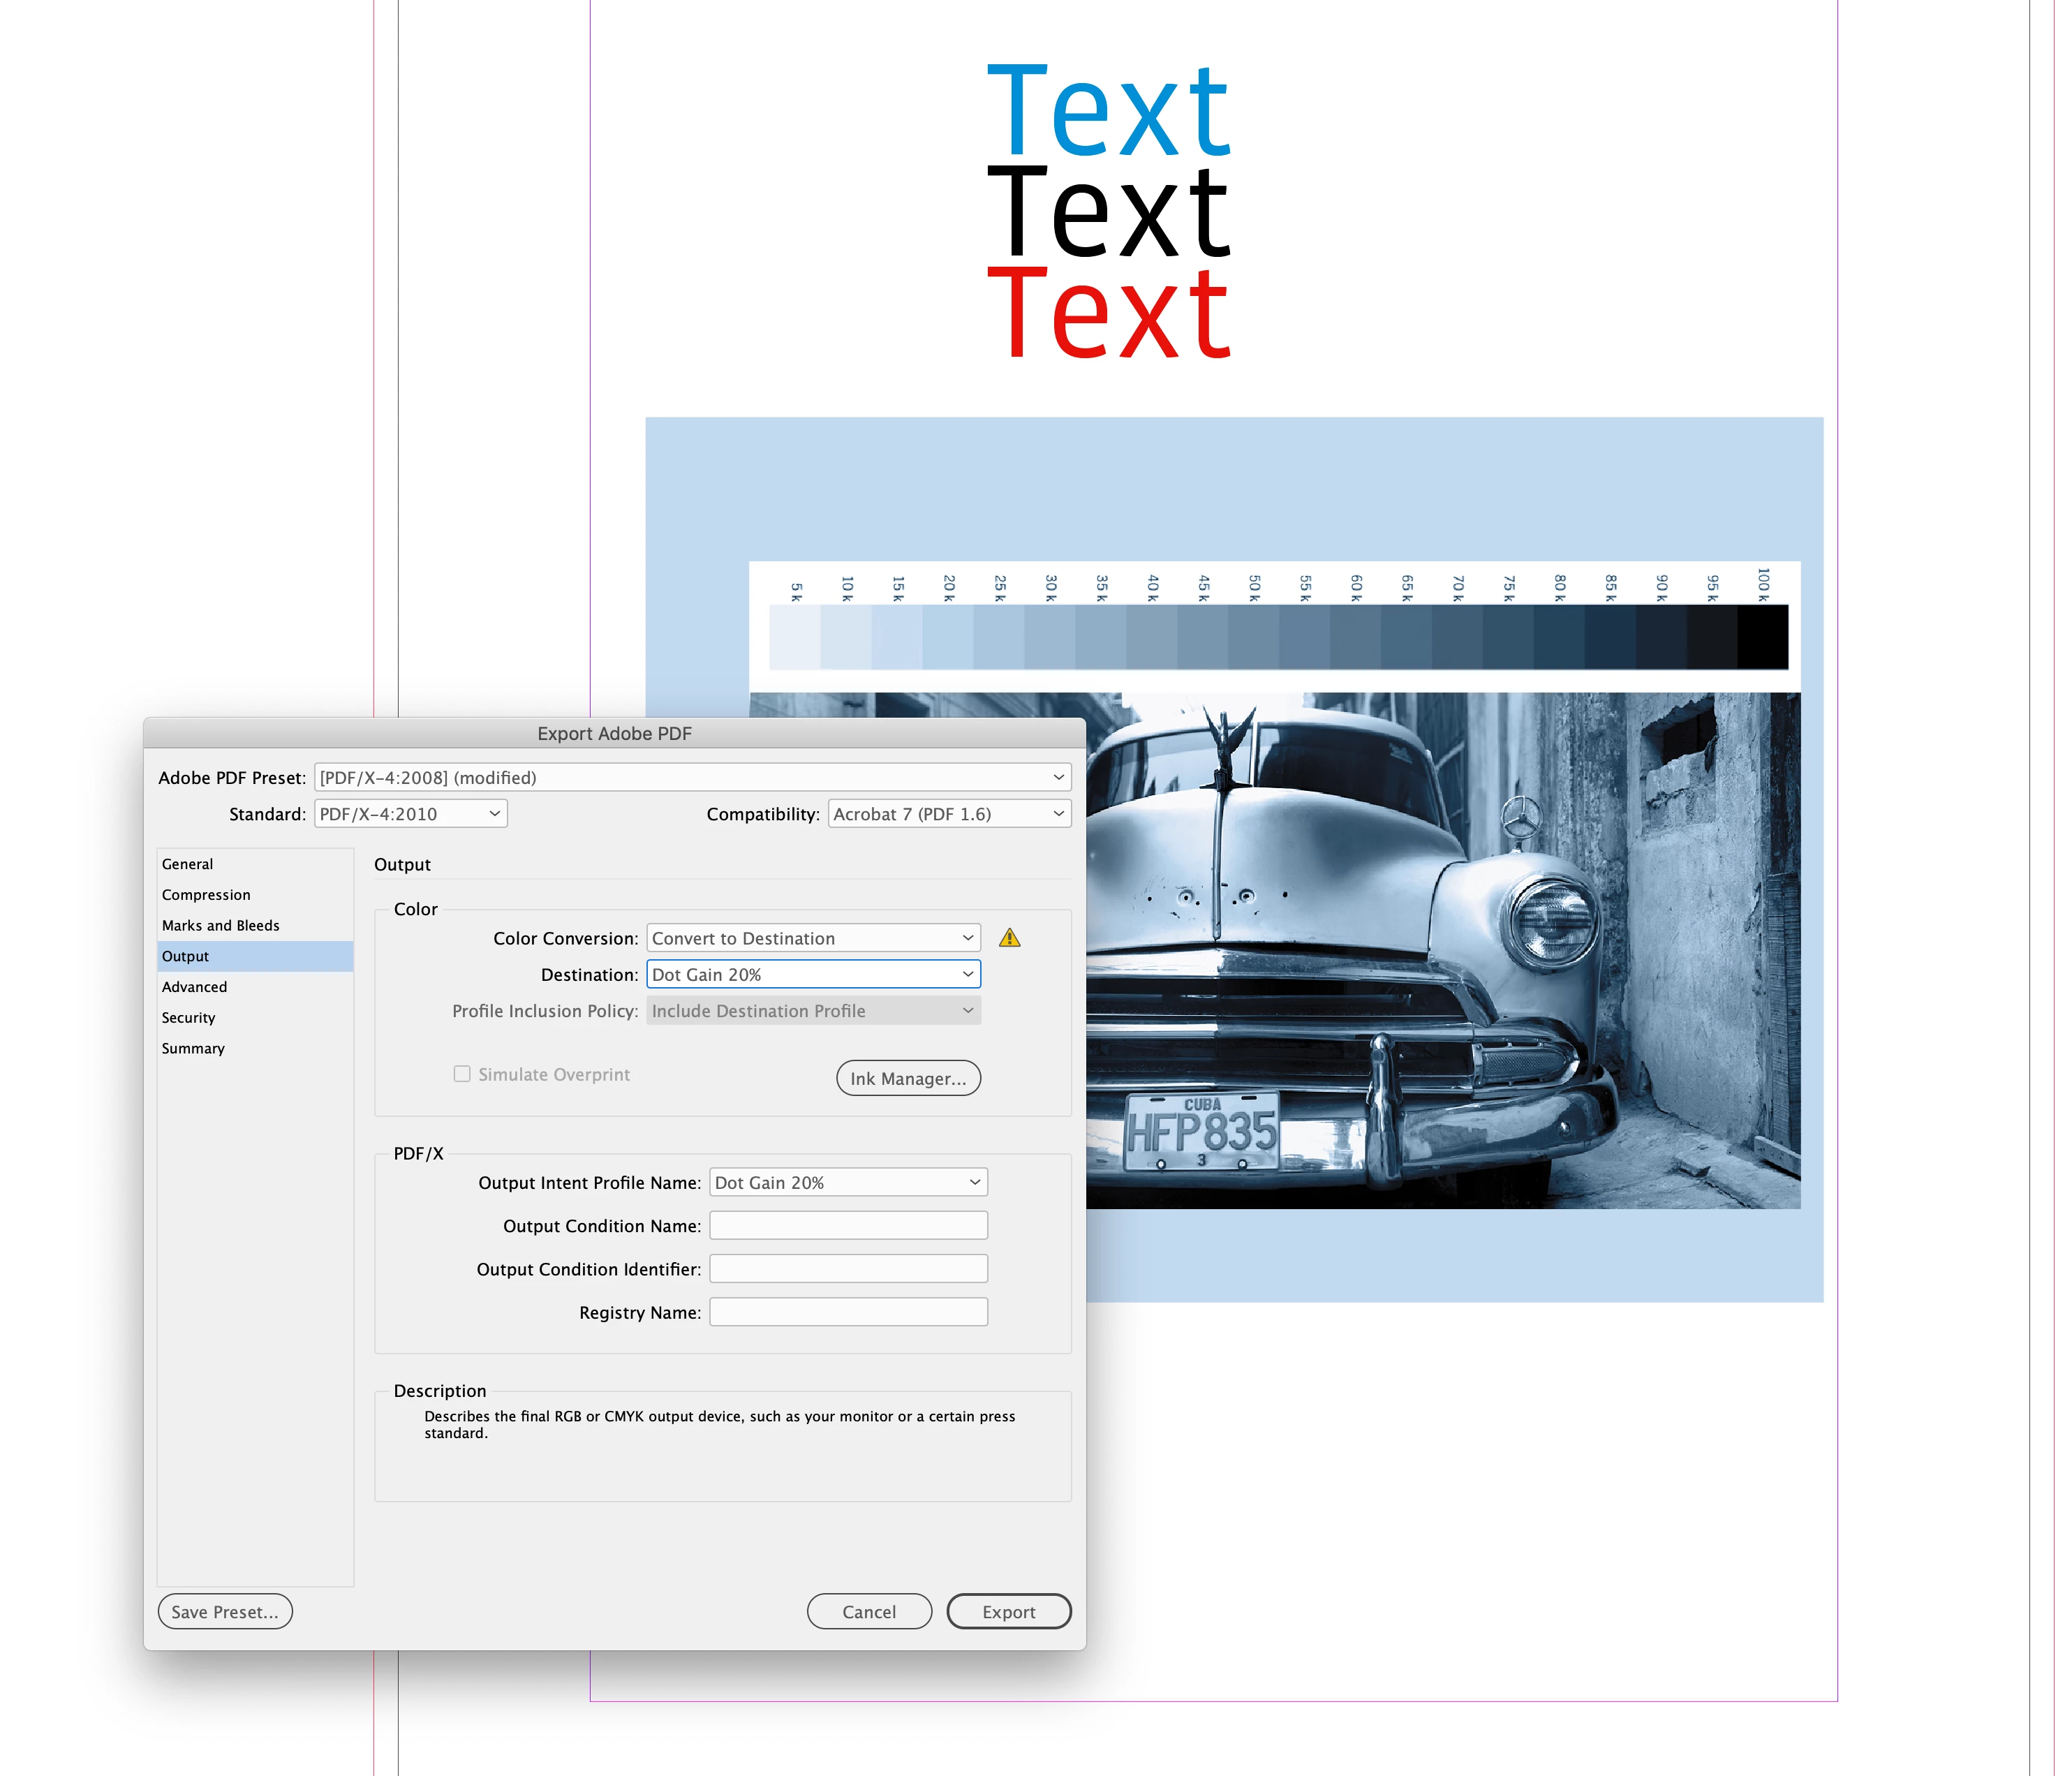Open the Adobe PDF Preset dropdown
2072x1776 pixels.
(692, 777)
